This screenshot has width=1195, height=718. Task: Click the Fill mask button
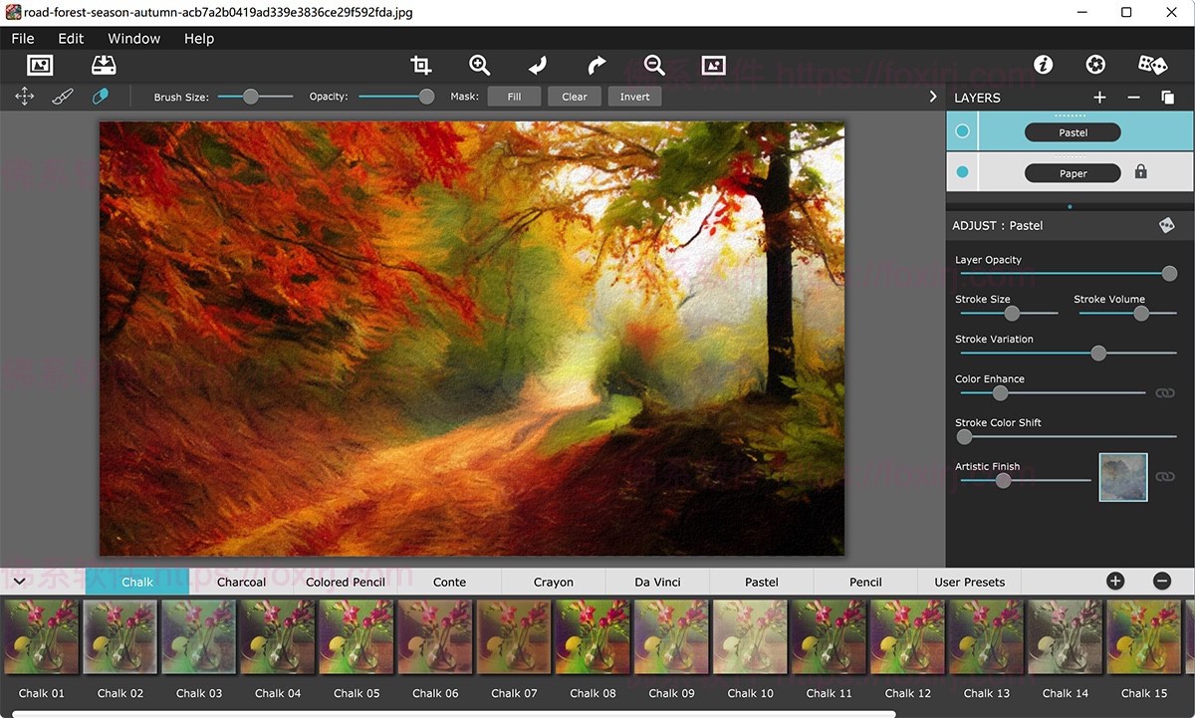pyautogui.click(x=514, y=96)
